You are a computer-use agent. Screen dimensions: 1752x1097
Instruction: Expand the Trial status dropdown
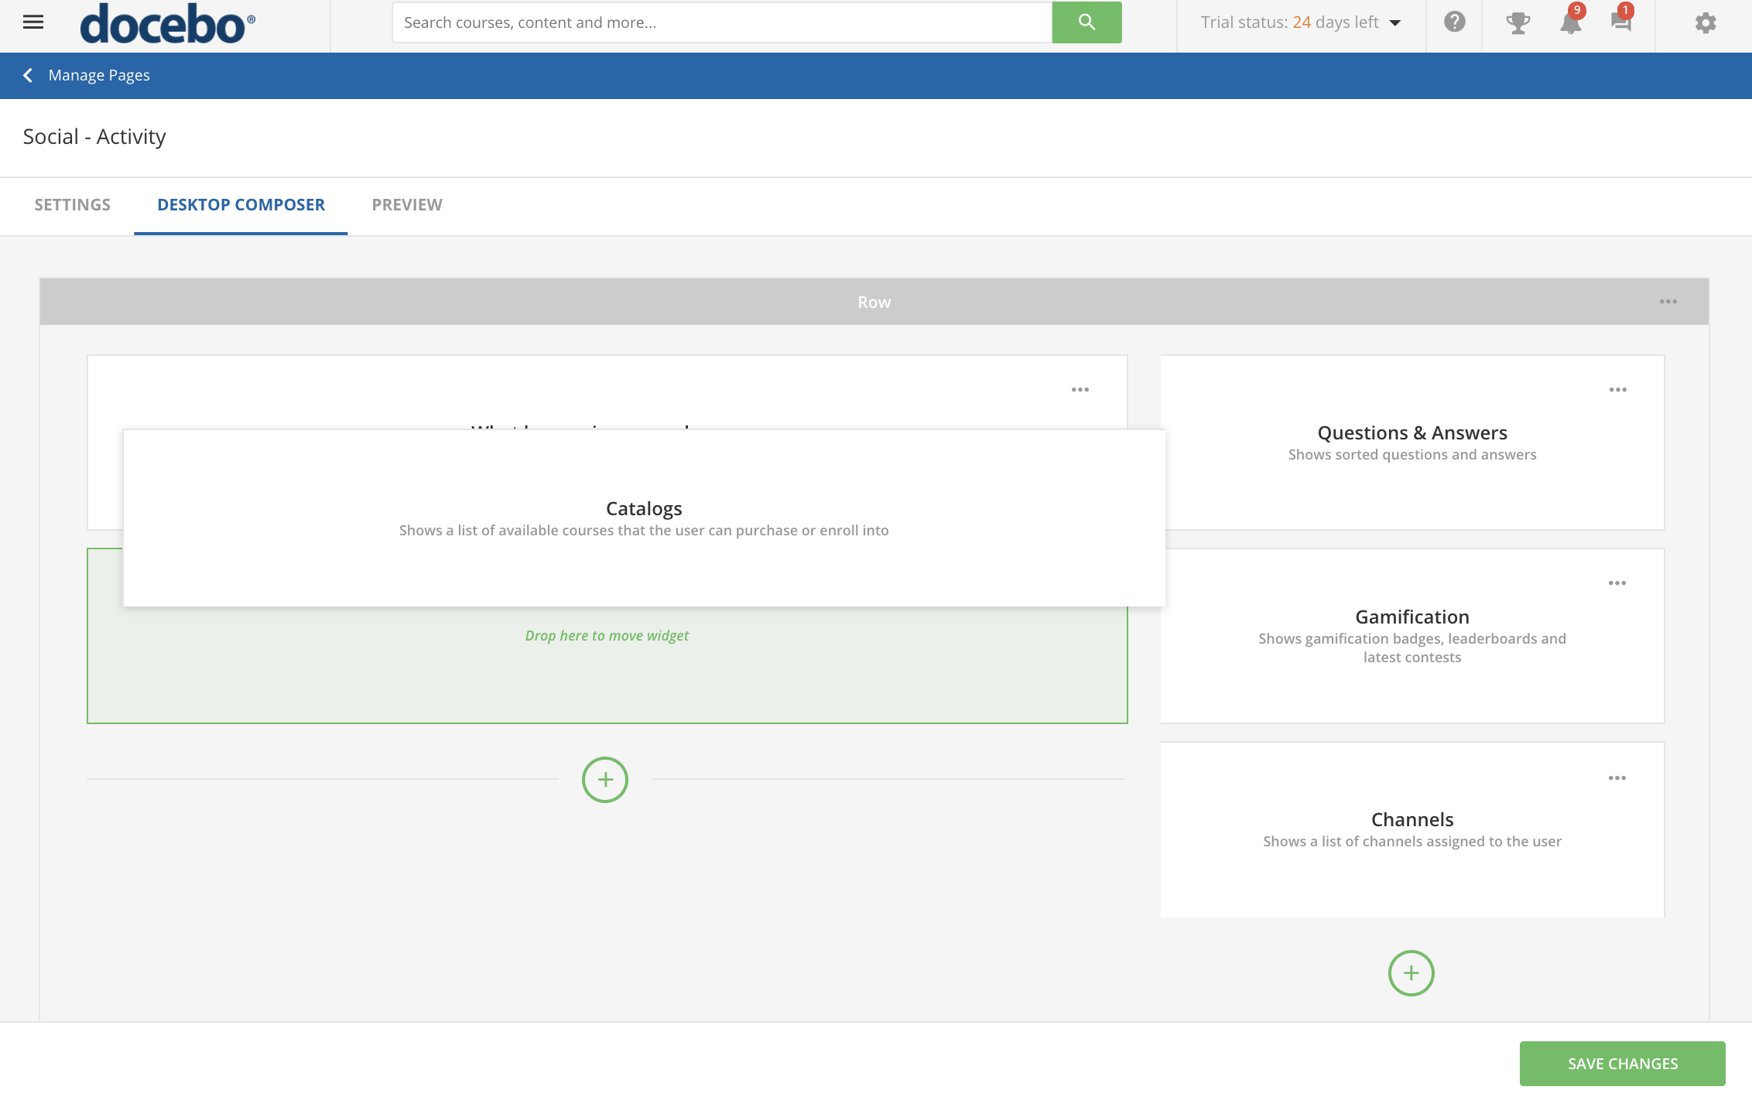point(1301,22)
